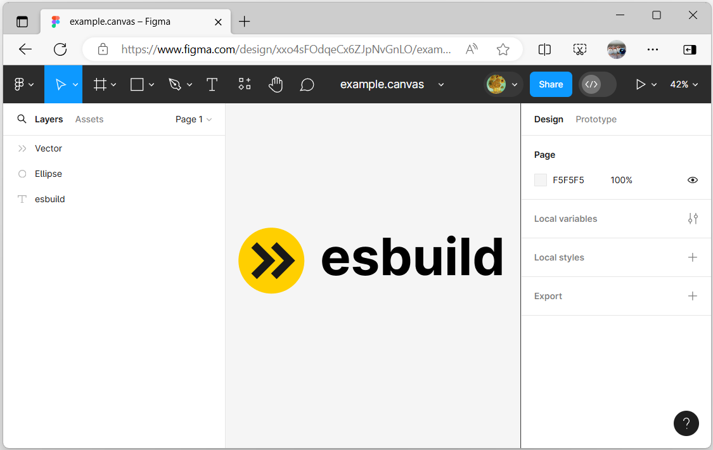
Task: Edit the 100% opacity field
Action: tap(621, 180)
